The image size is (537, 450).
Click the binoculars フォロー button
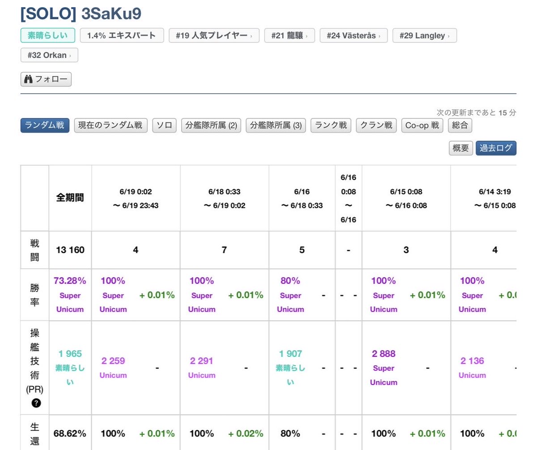(46, 79)
